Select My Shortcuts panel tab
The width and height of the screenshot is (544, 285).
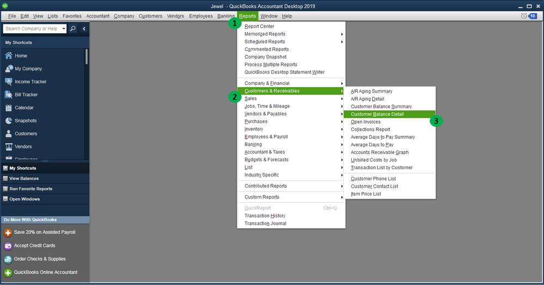coord(45,168)
